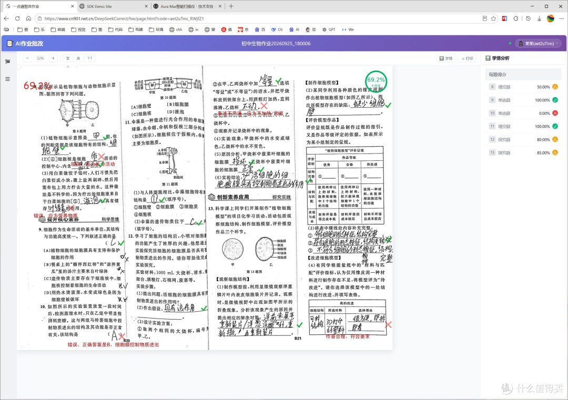Open the 视觉 bookmark folder
This screenshot has height=400, width=568.
click(78, 29)
